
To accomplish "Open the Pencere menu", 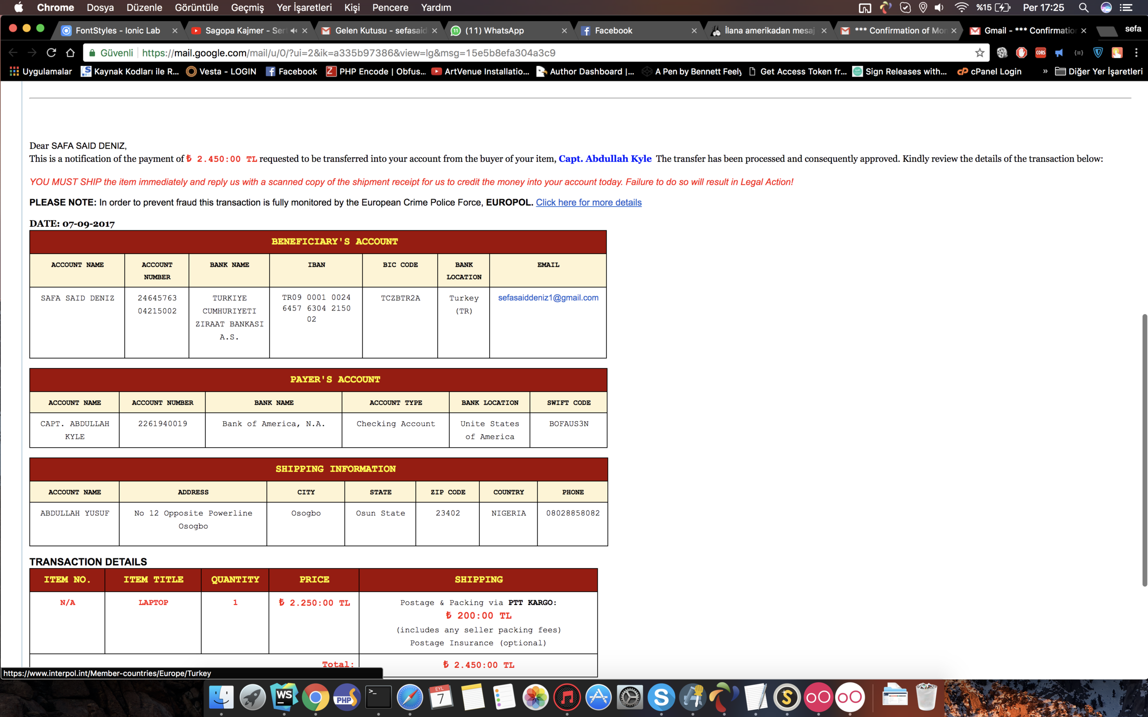I will [390, 8].
